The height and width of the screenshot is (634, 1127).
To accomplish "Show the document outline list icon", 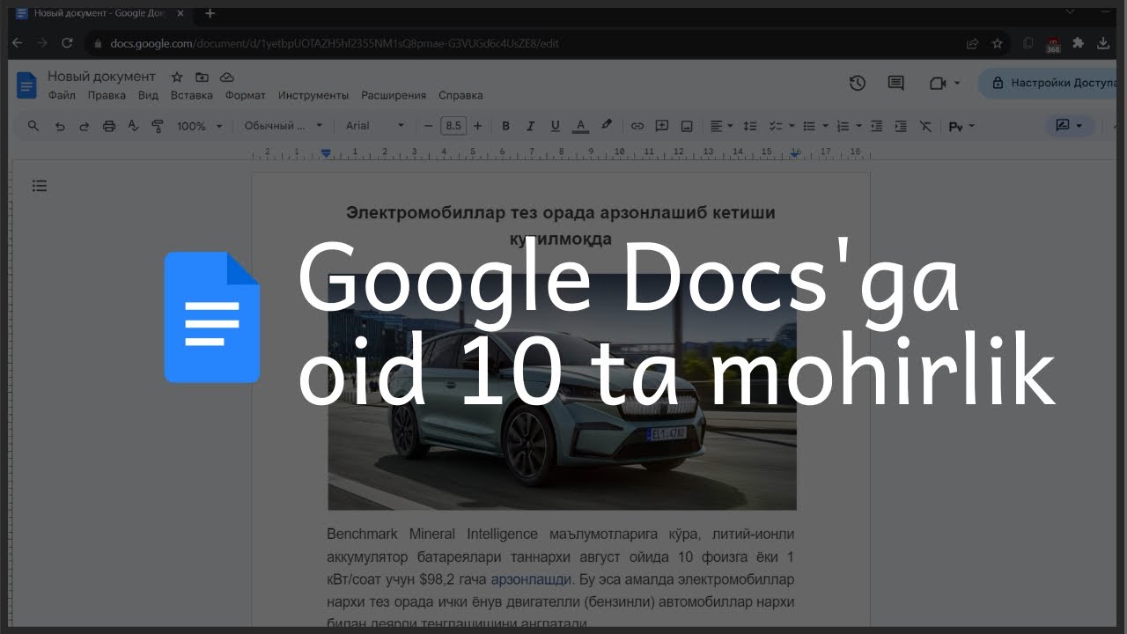I will [x=40, y=186].
